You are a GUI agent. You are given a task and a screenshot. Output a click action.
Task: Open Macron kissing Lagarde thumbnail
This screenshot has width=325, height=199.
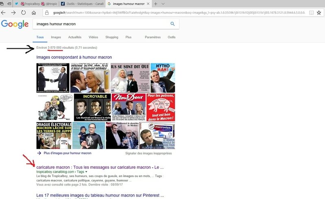(90, 78)
